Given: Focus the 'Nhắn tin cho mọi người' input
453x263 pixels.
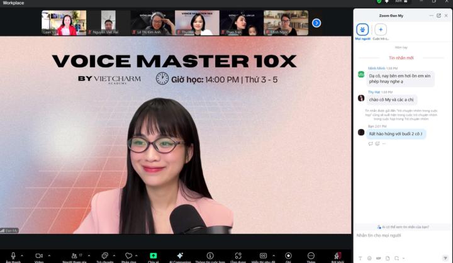Looking at the screenshot, I should point(403,235).
